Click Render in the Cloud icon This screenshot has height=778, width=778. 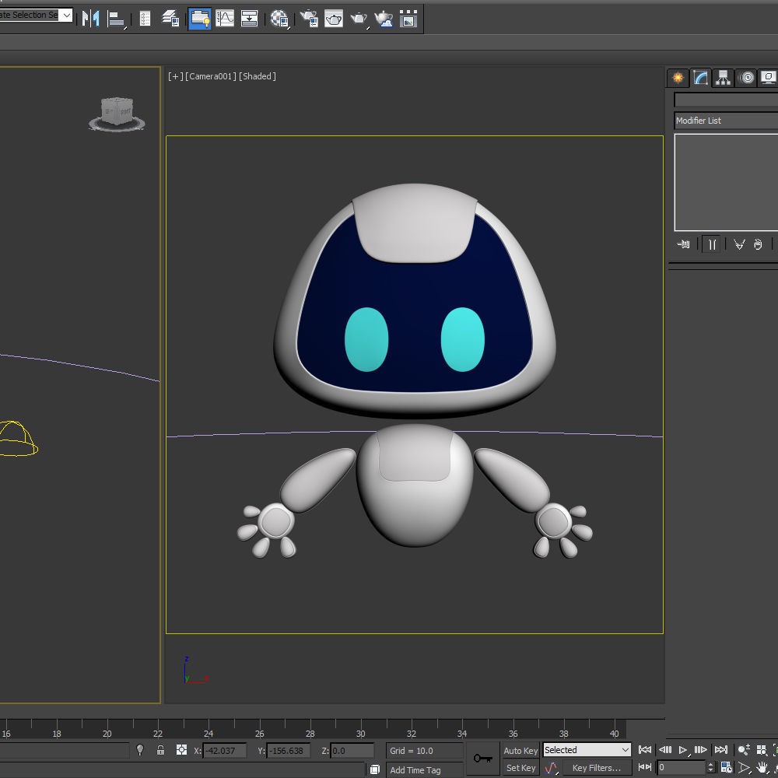tap(384, 19)
